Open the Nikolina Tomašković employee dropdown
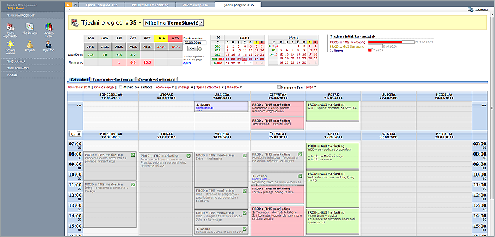The width and height of the screenshot is (495, 237). [173, 23]
